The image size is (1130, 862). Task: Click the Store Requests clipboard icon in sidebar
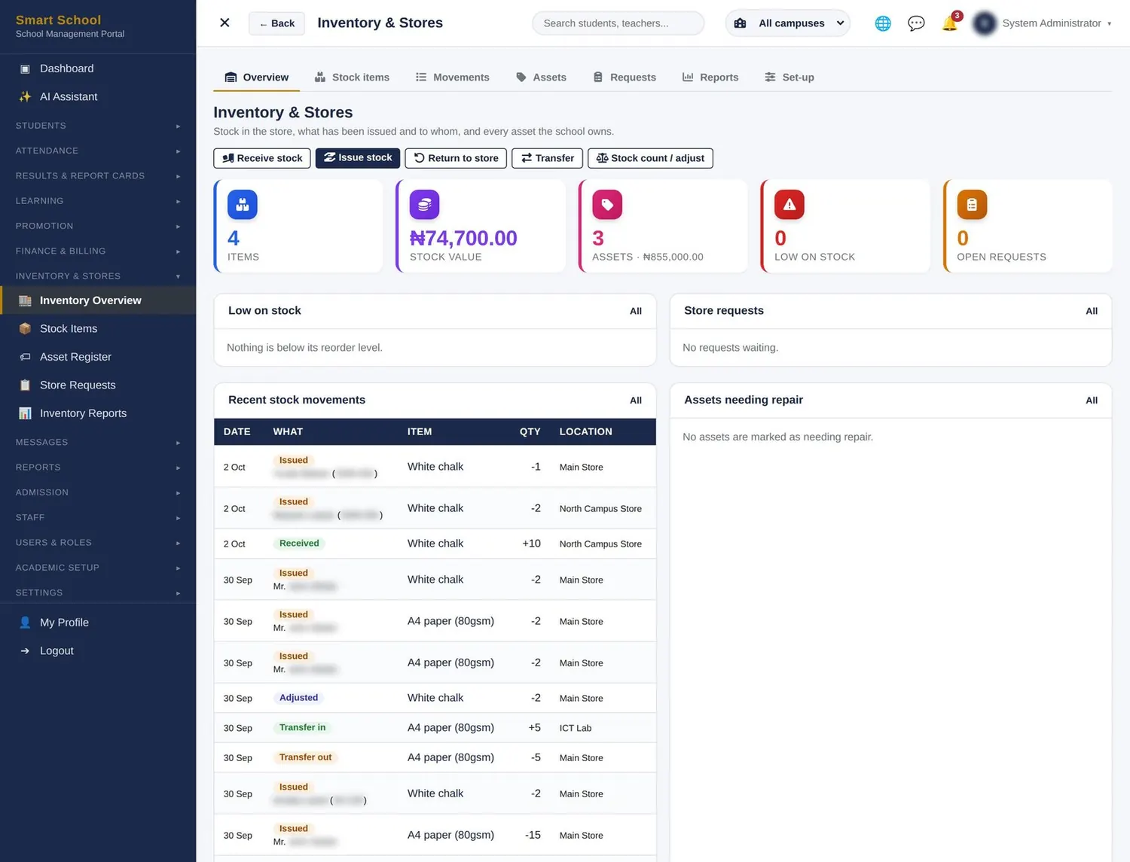(x=25, y=385)
